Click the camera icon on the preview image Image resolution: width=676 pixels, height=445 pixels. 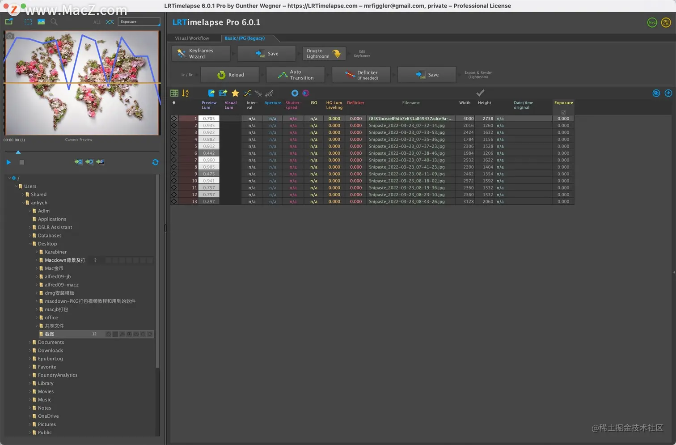point(10,36)
